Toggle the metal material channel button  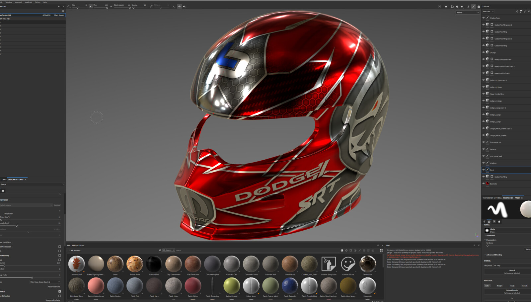(x=524, y=286)
